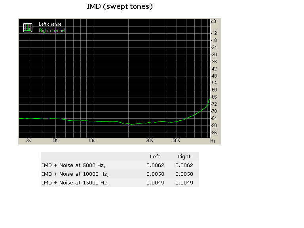Click the -78 dB scale label

pyautogui.click(x=214, y=111)
